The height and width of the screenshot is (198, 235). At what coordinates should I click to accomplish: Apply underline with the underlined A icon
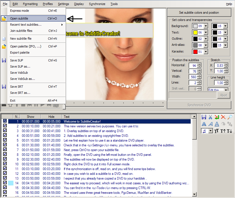[217, 124]
